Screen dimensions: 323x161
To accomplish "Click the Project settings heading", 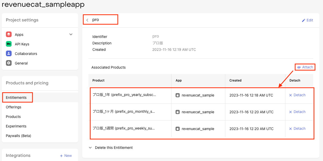I will [x=22, y=20].
